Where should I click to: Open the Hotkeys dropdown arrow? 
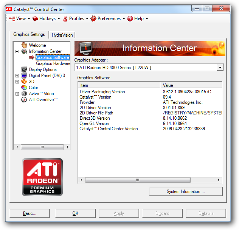(59, 19)
